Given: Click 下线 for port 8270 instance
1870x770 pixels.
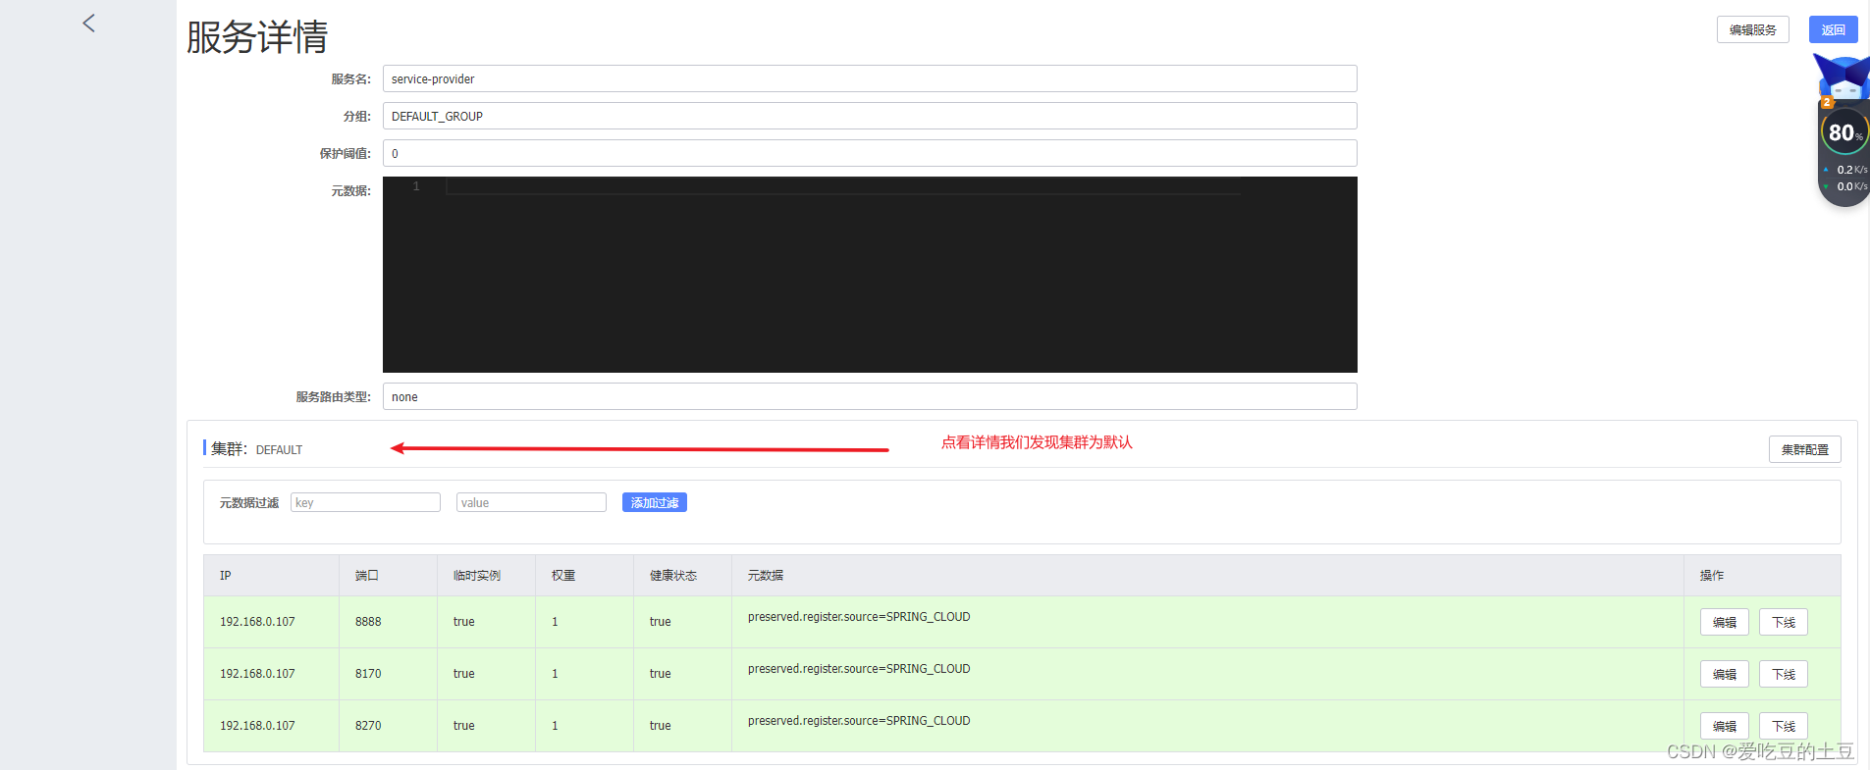Looking at the screenshot, I should pyautogui.click(x=1783, y=726).
